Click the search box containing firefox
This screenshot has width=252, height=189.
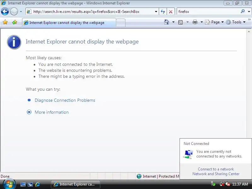click(x=208, y=12)
